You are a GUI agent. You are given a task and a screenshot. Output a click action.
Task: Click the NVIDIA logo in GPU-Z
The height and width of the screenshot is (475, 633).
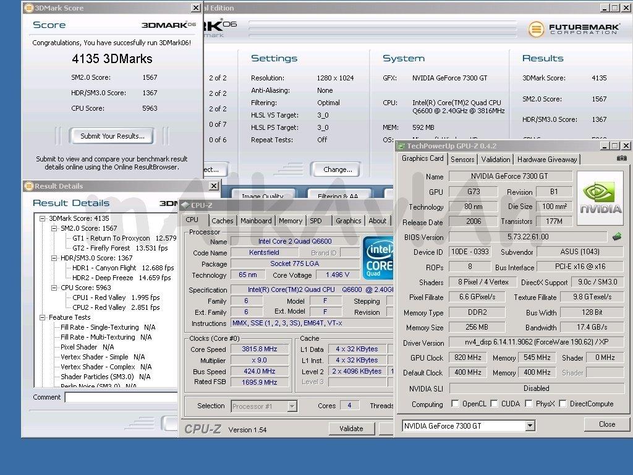click(x=600, y=199)
